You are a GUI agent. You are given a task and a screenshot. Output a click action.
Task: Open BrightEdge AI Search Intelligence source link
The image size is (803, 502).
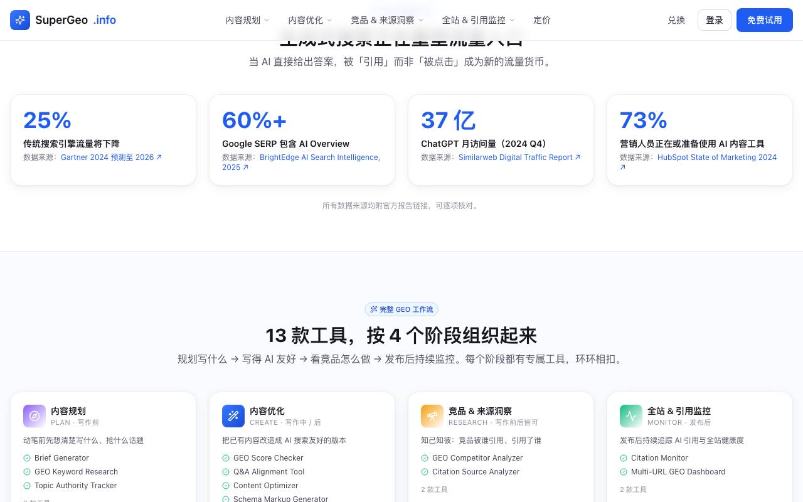[301, 163]
